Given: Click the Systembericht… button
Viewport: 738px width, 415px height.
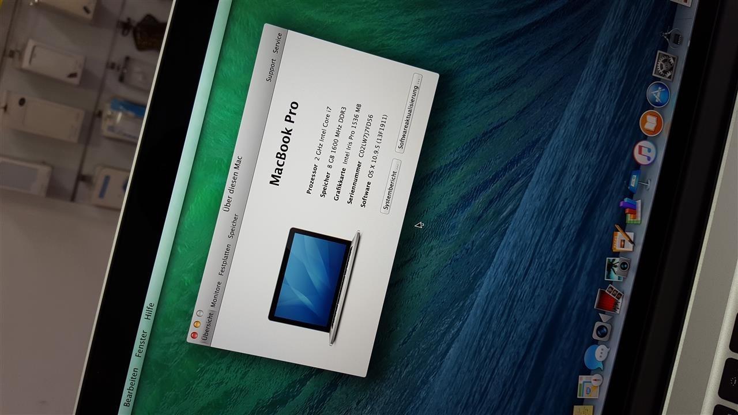Looking at the screenshot, I should click(390, 187).
